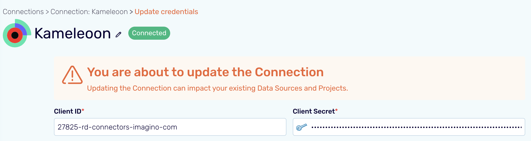Click the Kameleoon connection title
This screenshot has width=531, height=141.
coord(73,33)
